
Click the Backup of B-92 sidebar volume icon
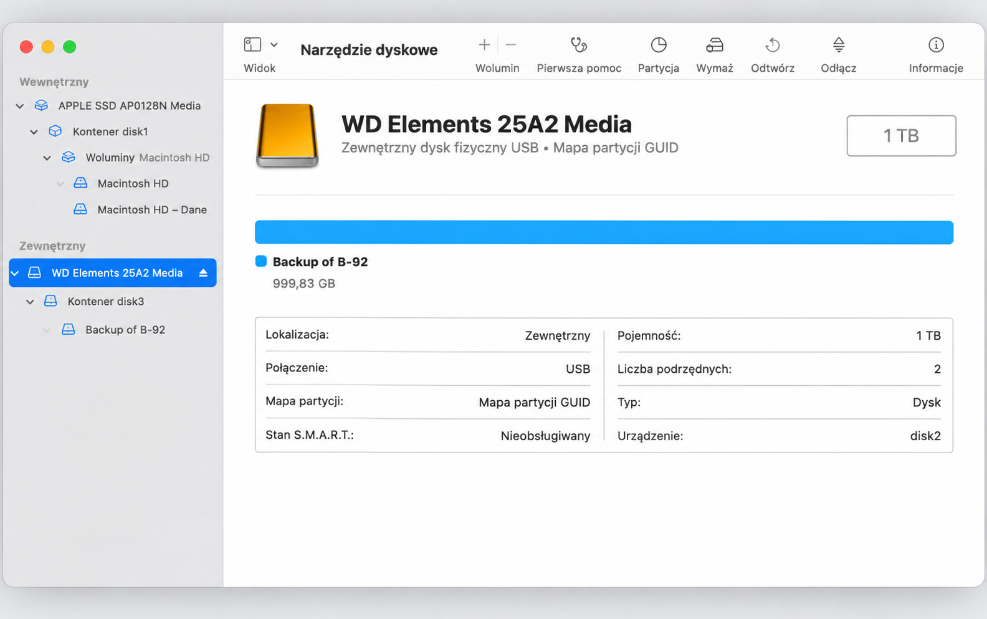pos(69,329)
